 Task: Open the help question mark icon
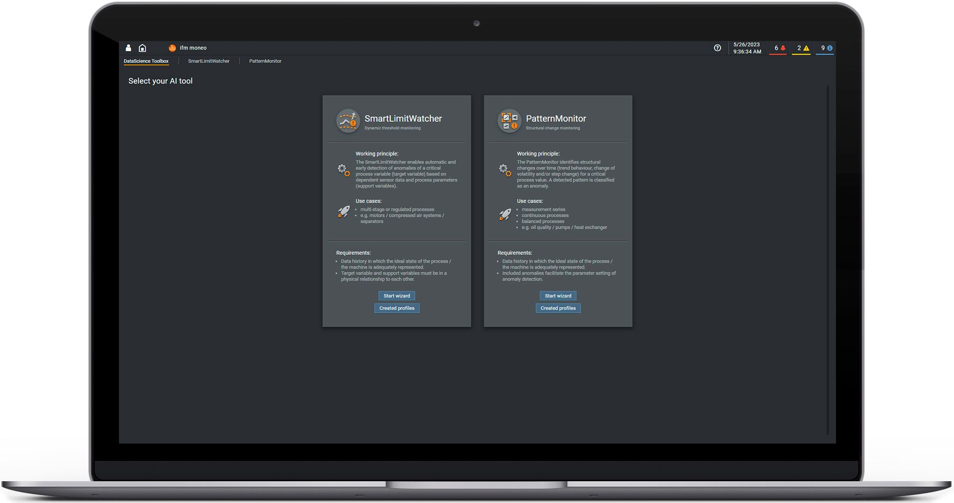coord(717,48)
